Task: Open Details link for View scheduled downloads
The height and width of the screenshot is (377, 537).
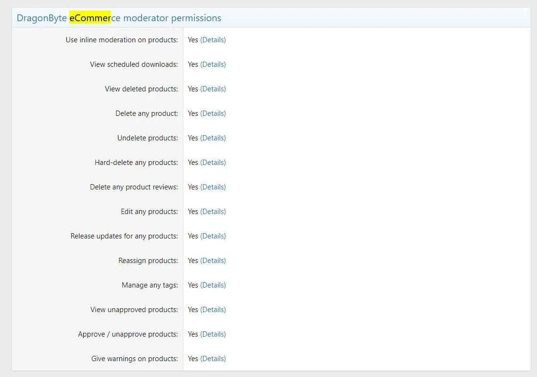Action: (213, 64)
